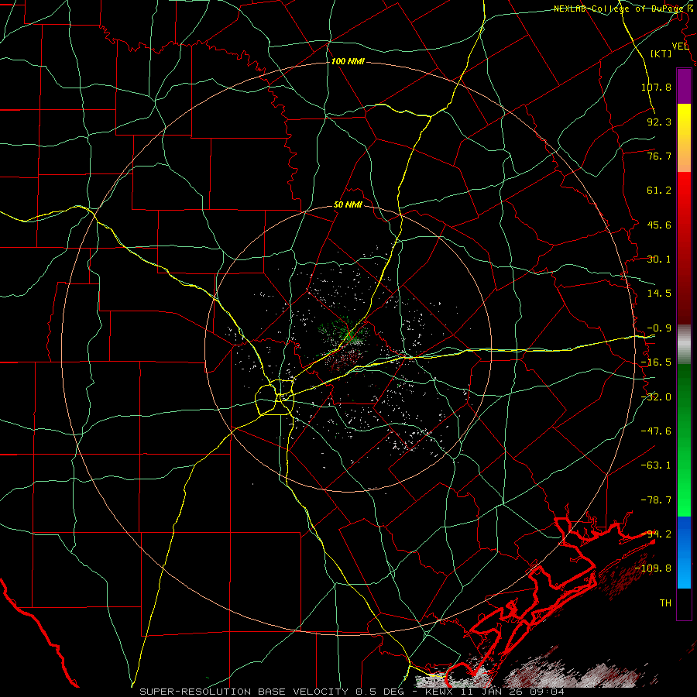Viewport: 697px width, 697px height.
Task: Select the -78.7 legend value
Action: pos(656,500)
